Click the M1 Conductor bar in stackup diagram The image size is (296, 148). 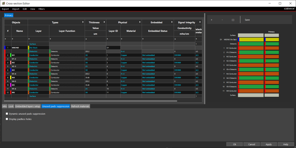click(251, 48)
